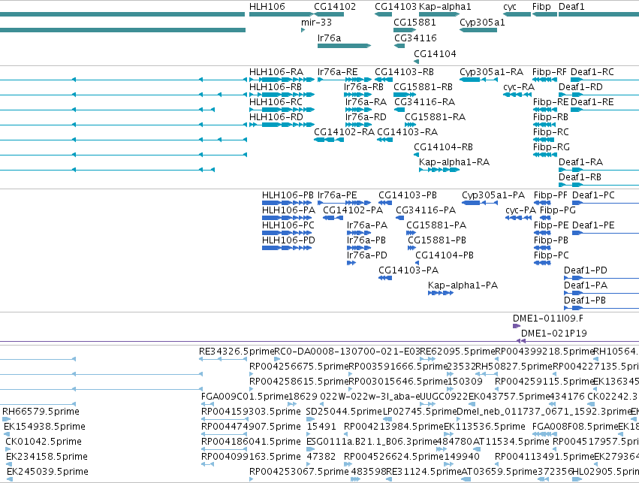Click the Fibp-RG transcript label
This screenshot has height=483, width=639.
551,147
